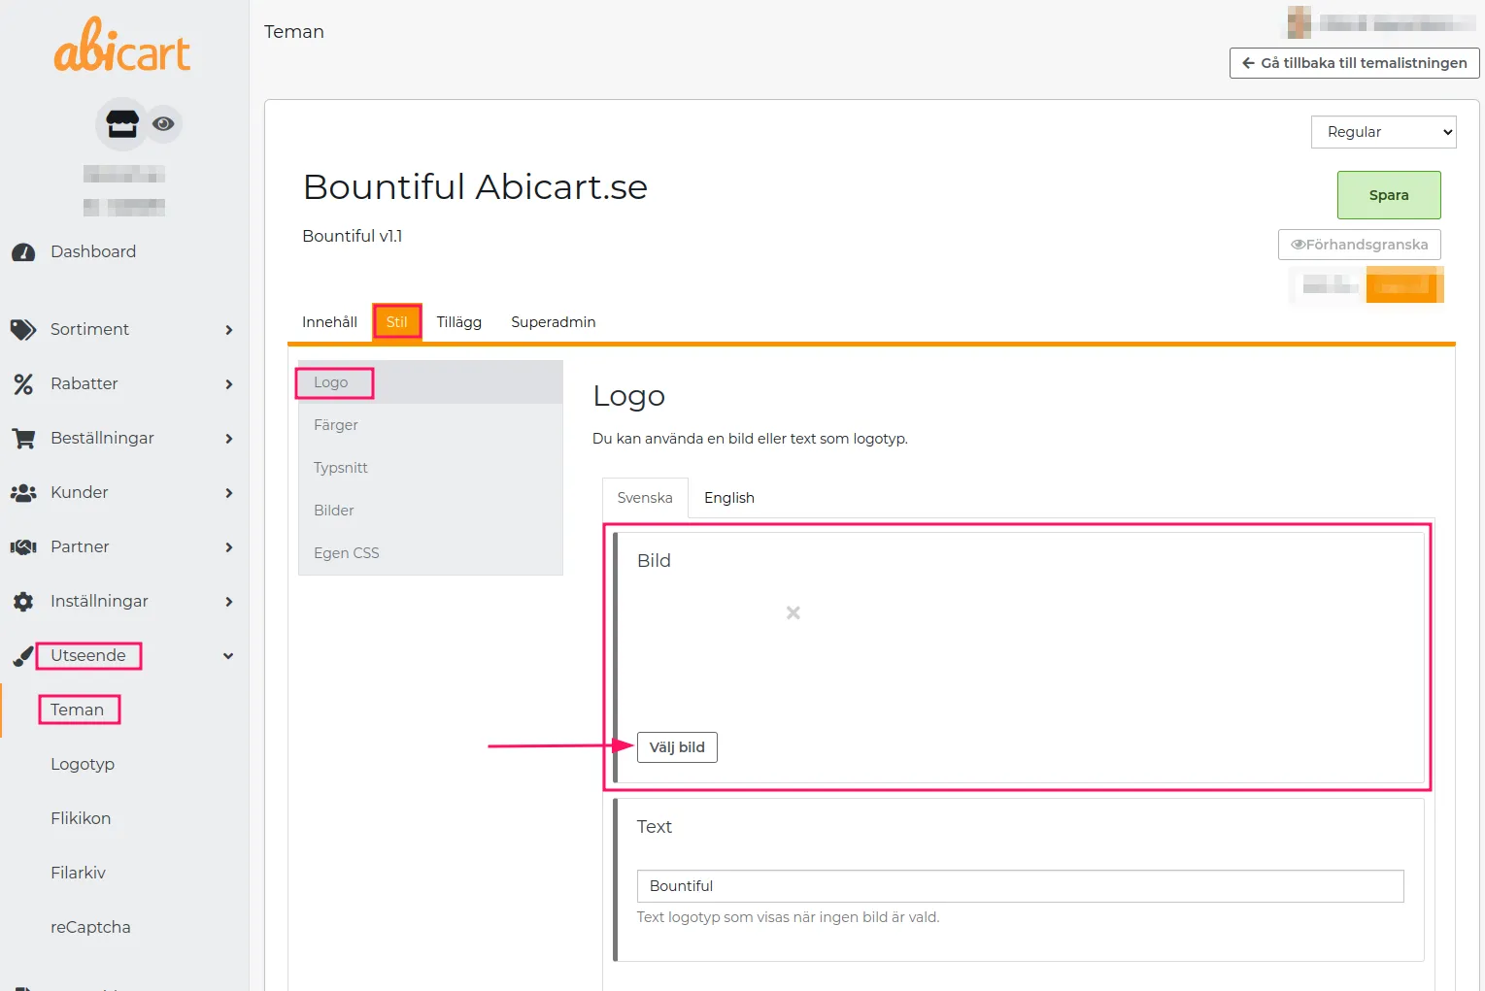This screenshot has height=991, width=1485.
Task: Open the shop storefront icon
Action: click(x=121, y=124)
